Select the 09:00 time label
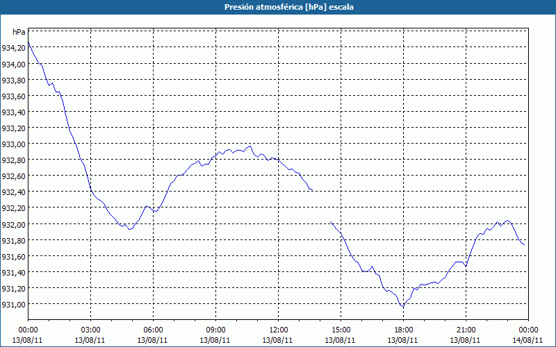Image resolution: width=556 pixels, height=347 pixels. 215,330
